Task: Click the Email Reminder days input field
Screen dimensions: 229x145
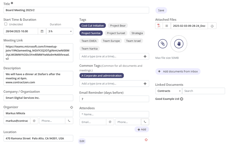Action: tap(114, 99)
